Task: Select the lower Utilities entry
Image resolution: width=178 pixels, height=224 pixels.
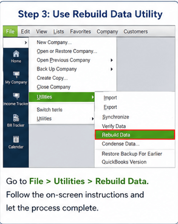Action: click(x=61, y=119)
